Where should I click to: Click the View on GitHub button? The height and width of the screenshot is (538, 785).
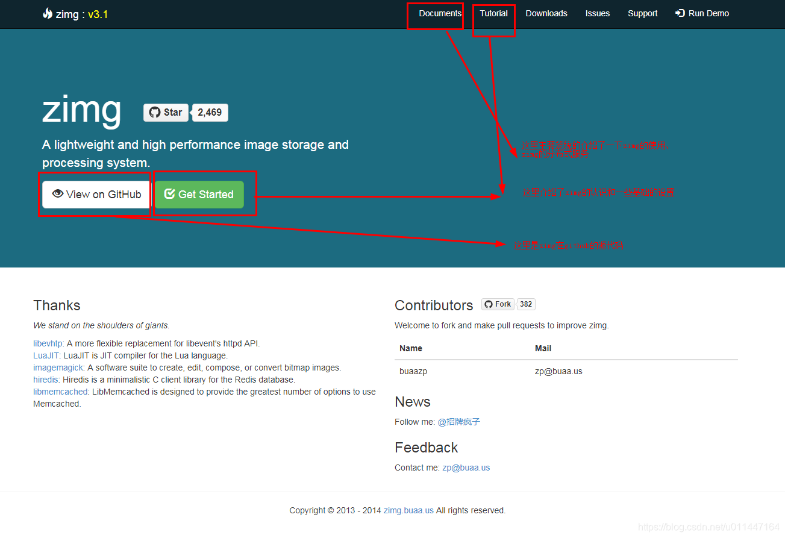(x=96, y=195)
